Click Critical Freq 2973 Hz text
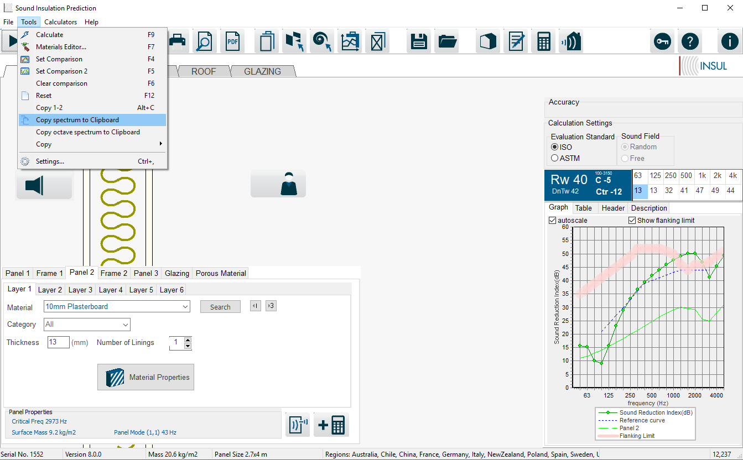This screenshot has width=743, height=460. coord(39,421)
